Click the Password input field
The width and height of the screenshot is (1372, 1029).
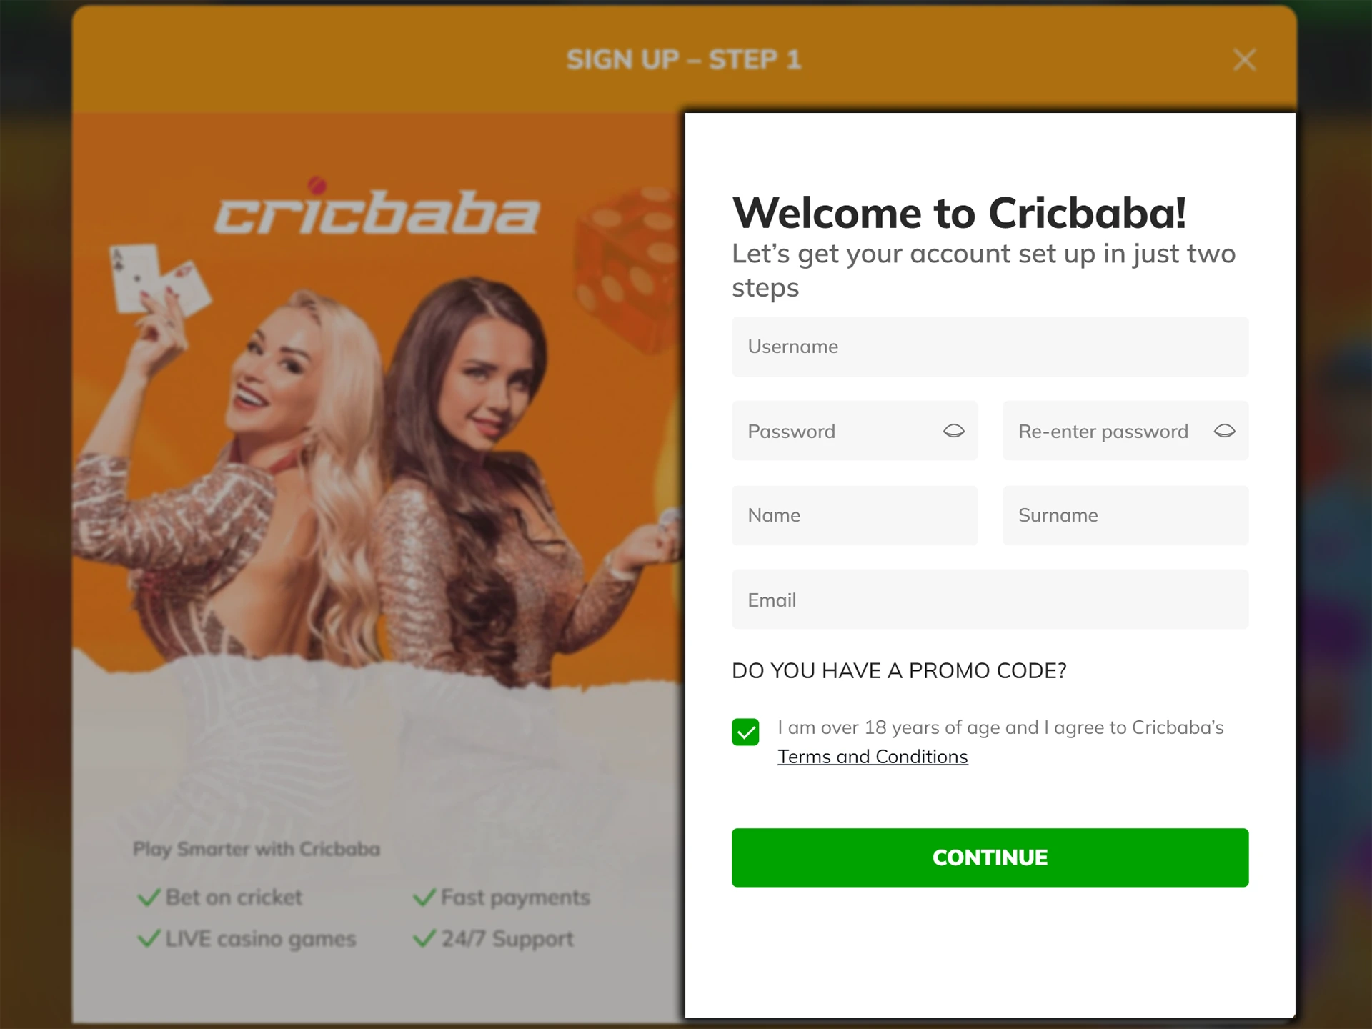click(853, 432)
